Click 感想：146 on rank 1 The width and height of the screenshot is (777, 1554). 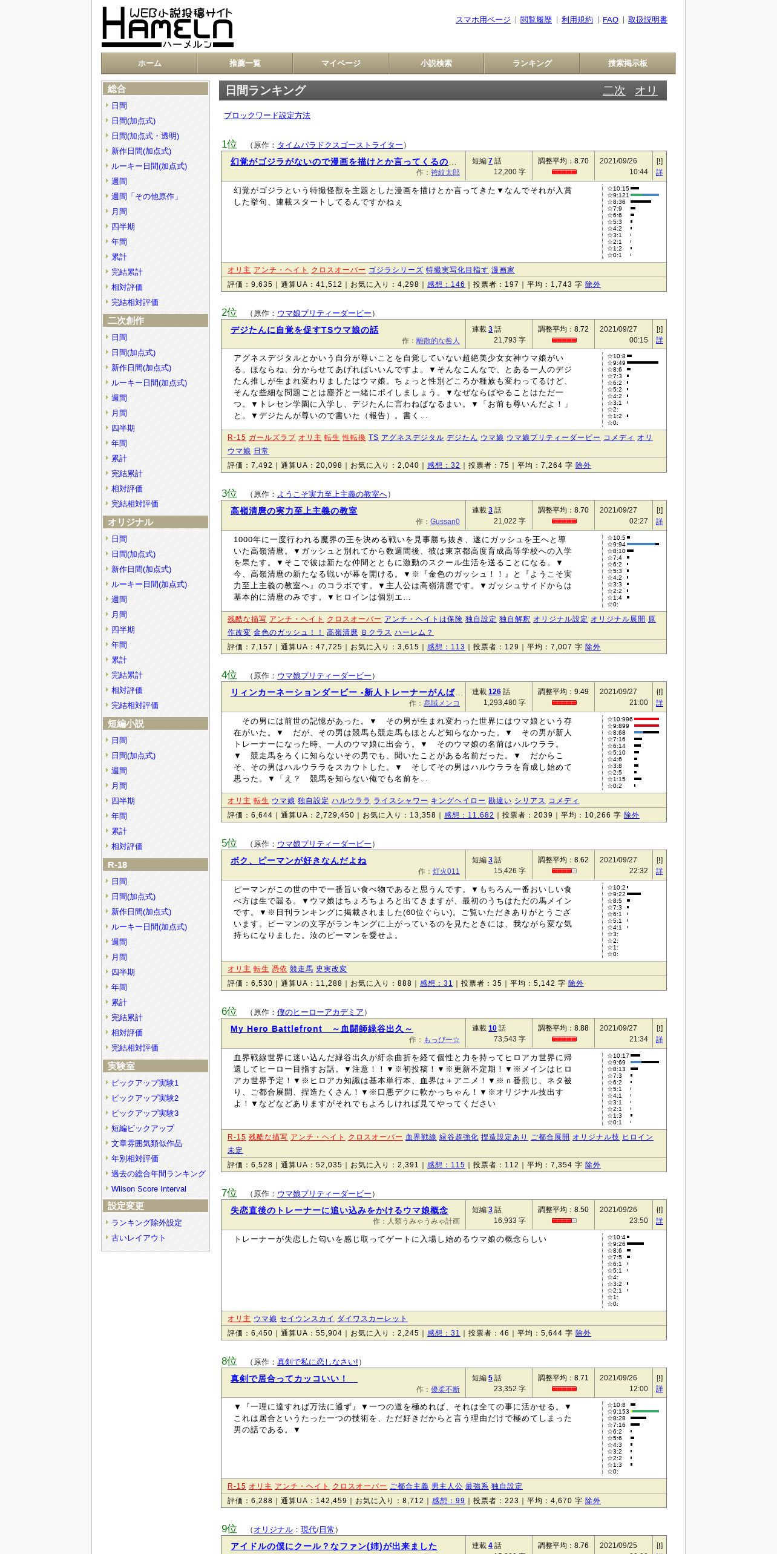point(446,284)
